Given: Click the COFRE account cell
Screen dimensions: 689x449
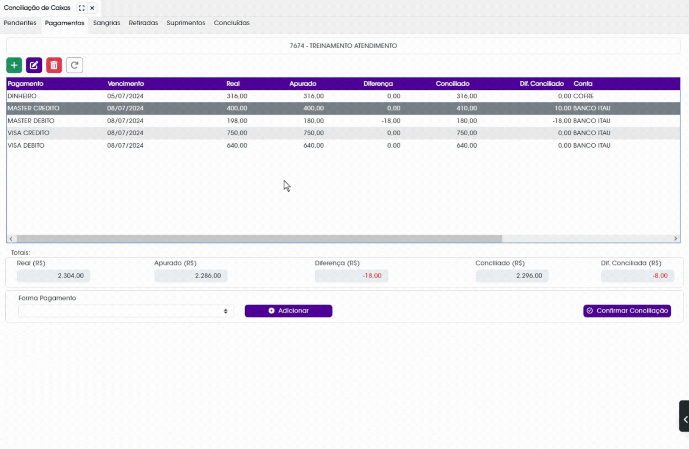Looking at the screenshot, I should click(583, 96).
